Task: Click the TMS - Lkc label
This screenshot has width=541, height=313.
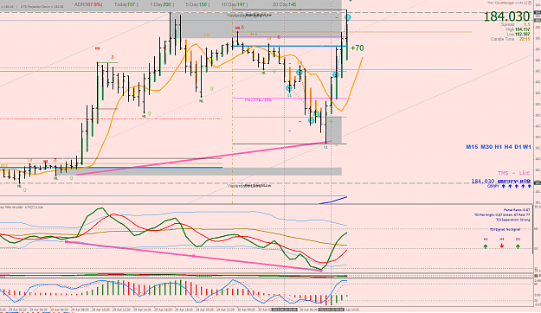Action: [x=513, y=173]
